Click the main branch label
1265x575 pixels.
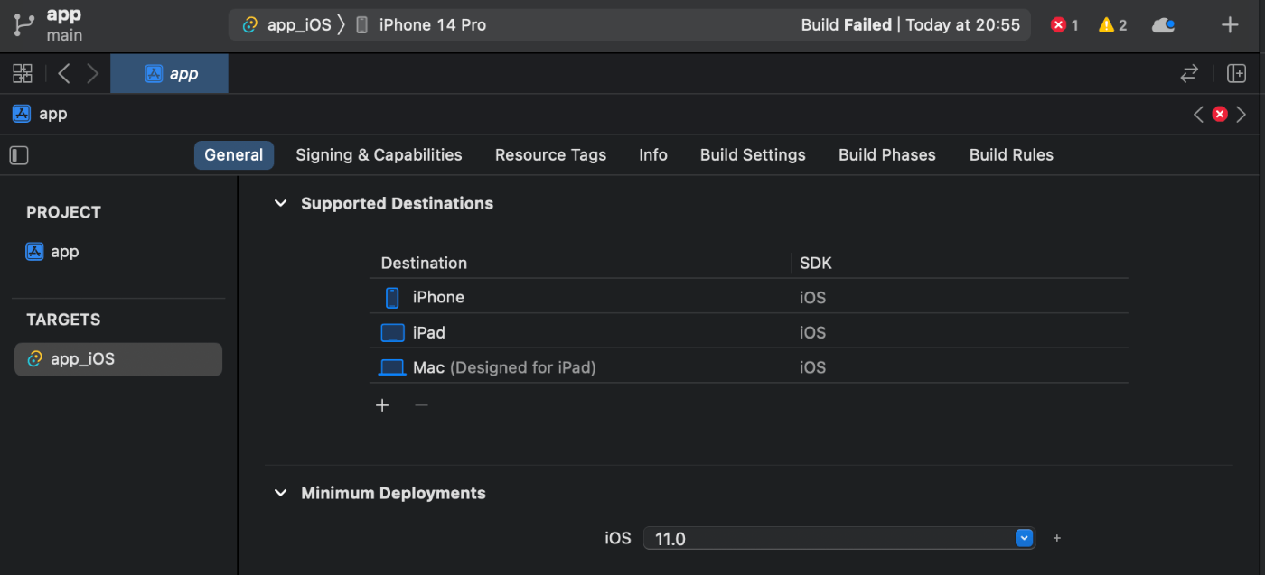pos(64,35)
